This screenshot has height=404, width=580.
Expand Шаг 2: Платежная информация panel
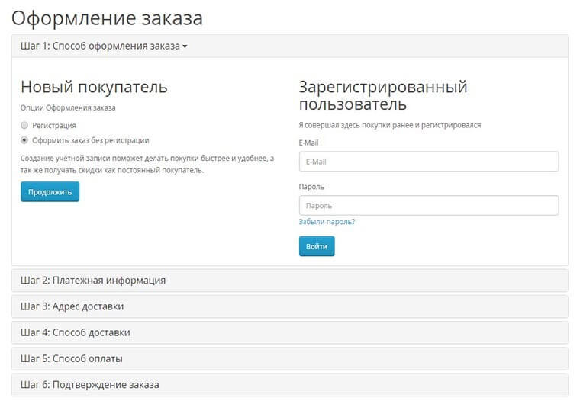pos(290,281)
